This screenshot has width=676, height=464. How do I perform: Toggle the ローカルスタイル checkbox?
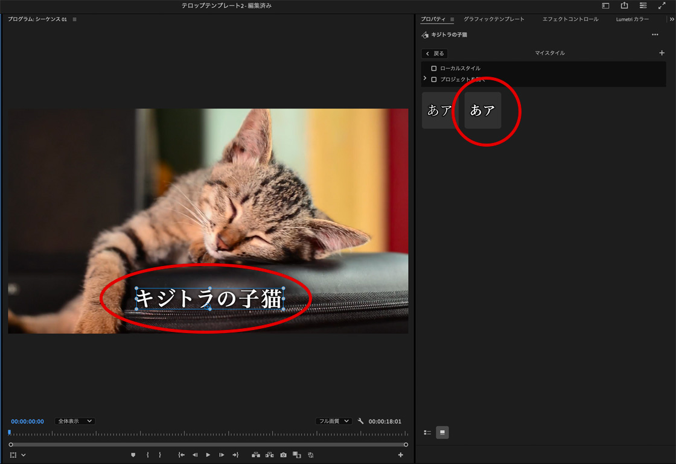click(434, 68)
